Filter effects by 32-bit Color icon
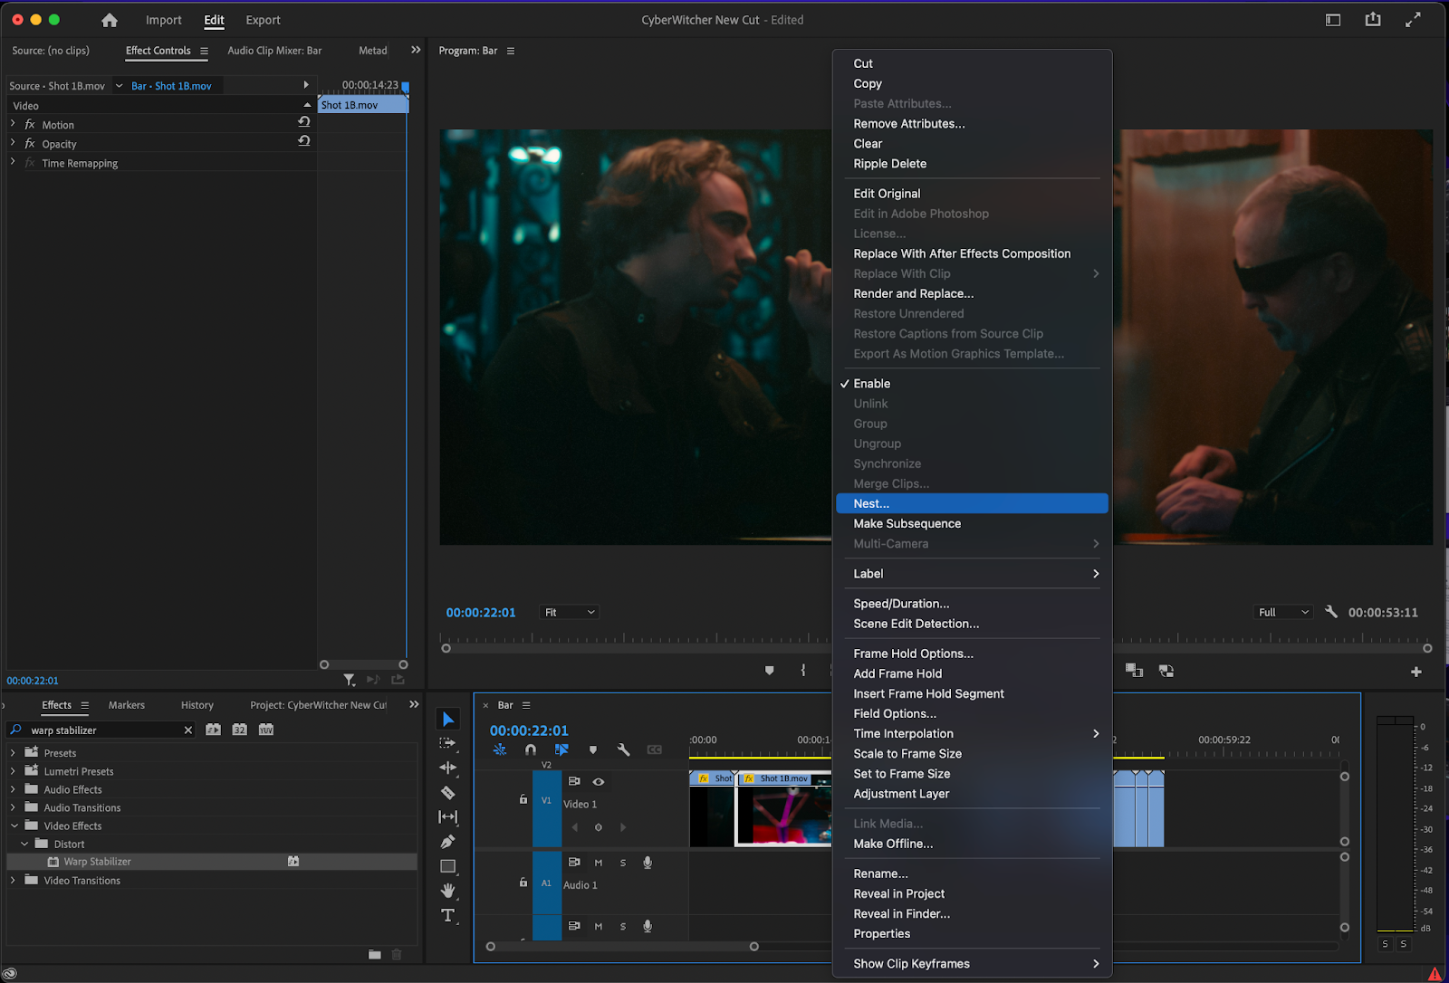 [239, 730]
